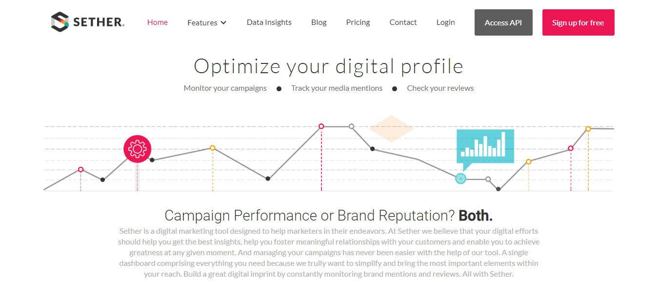
Task: Open the Contact page
Action: [403, 22]
